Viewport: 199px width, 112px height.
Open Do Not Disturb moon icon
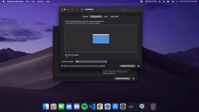click(x=160, y=2)
